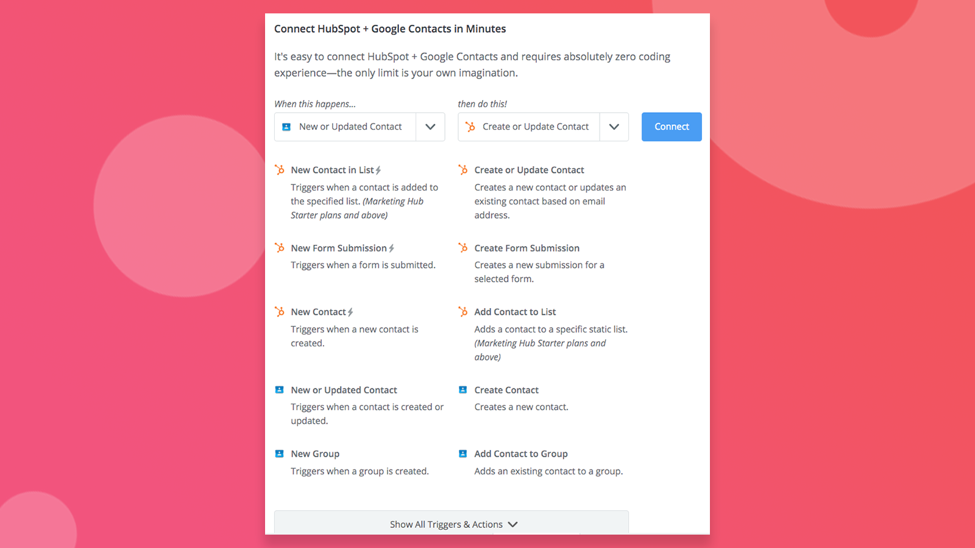The width and height of the screenshot is (975, 548).
Task: Click the blue Connect button
Action: click(672, 127)
